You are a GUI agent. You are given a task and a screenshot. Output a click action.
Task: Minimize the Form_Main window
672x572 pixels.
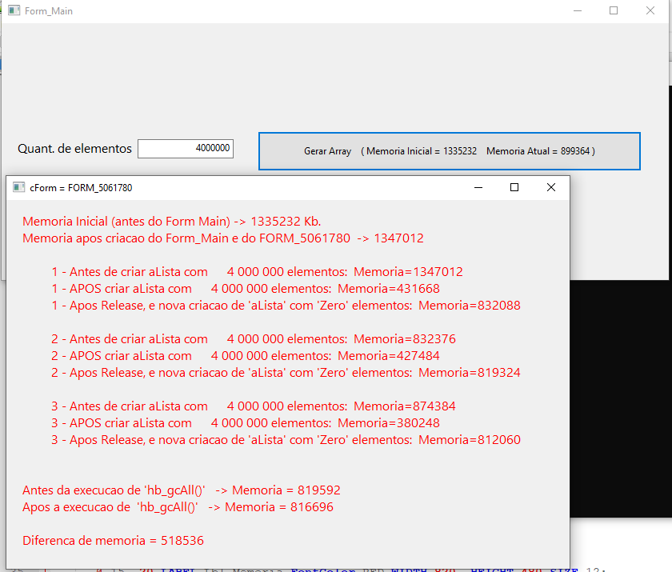tap(577, 11)
